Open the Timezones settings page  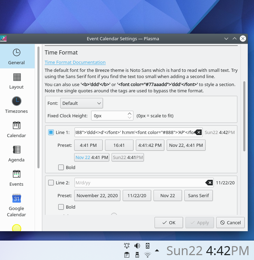pyautogui.click(x=16, y=105)
